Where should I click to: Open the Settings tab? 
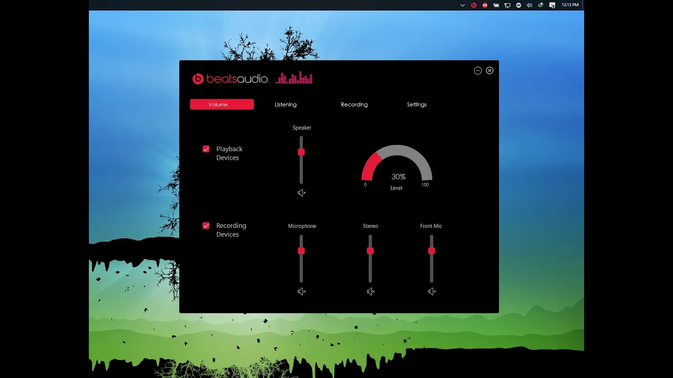coord(416,104)
